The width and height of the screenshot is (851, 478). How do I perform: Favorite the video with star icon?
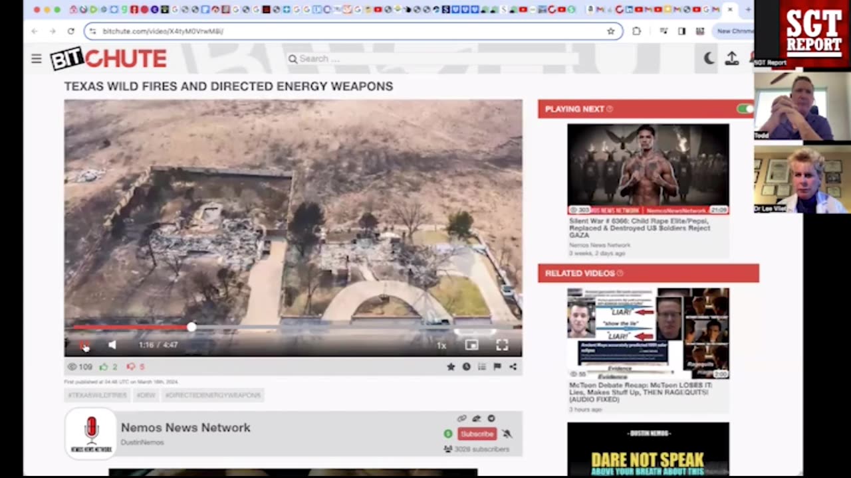(451, 366)
